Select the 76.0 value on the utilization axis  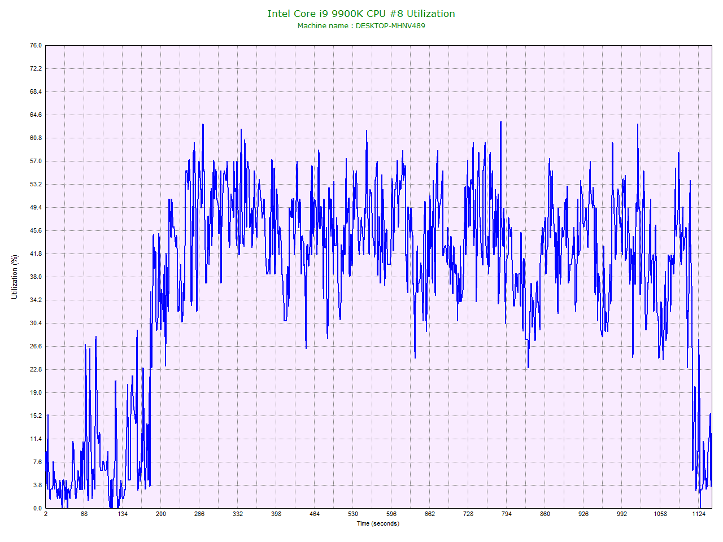coord(36,45)
